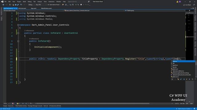The height and width of the screenshot is (110, 197).
Task: Click the red error count indicator
Action: pyautogui.click(x=13, y=103)
